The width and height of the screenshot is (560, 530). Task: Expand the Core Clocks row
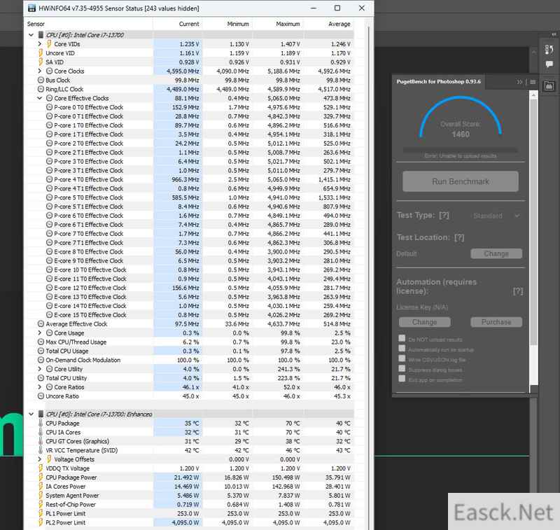click(x=40, y=71)
